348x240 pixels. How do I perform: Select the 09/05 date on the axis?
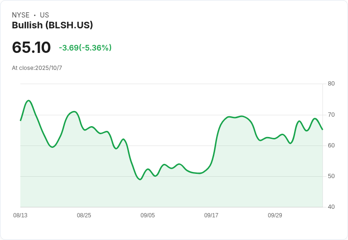pos(148,215)
